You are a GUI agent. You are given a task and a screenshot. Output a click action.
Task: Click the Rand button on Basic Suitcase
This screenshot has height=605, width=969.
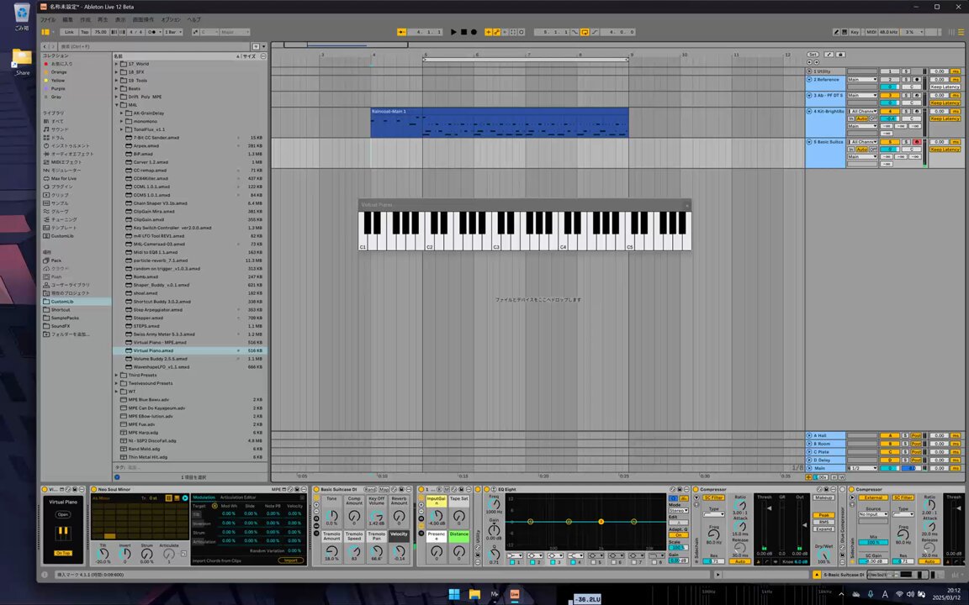[369, 489]
